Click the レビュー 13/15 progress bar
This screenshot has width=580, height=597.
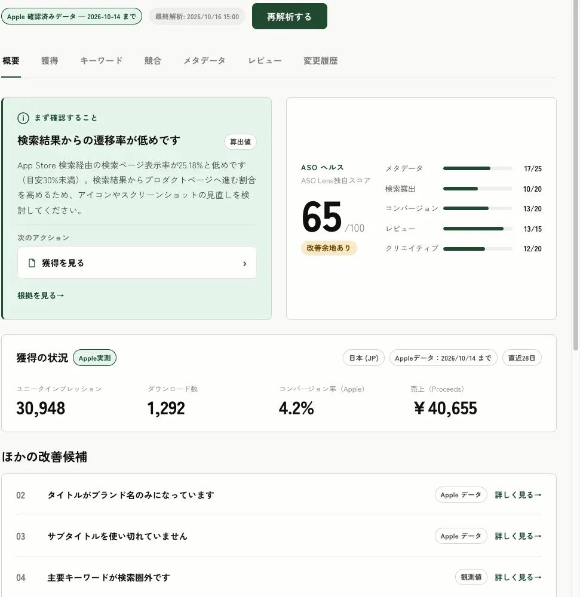[x=477, y=229]
